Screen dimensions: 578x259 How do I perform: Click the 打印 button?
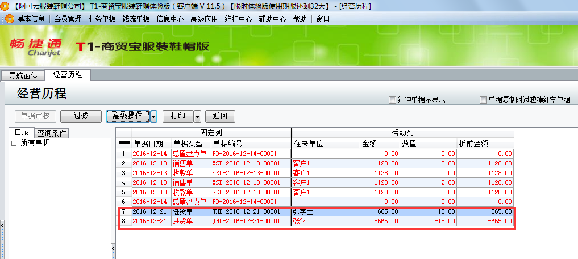pyautogui.click(x=178, y=116)
